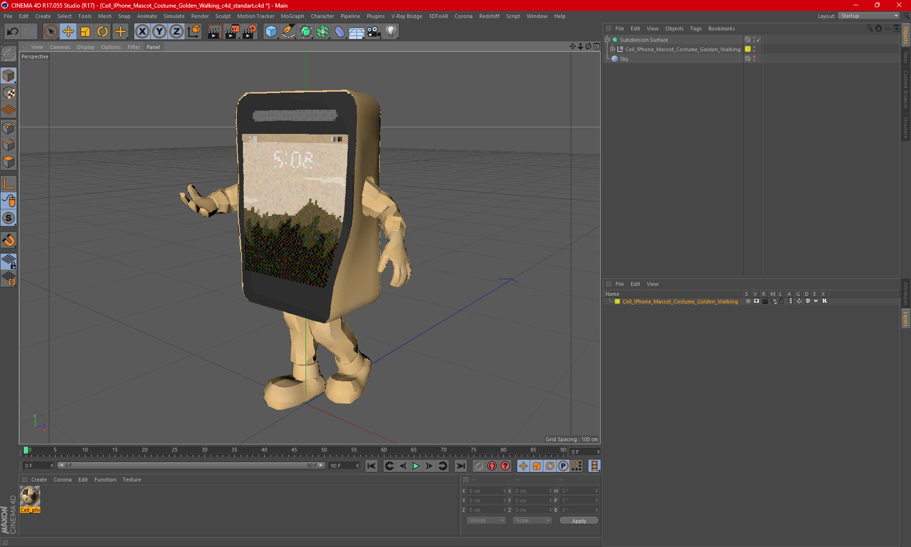Click the Undo arrow icon
911x547 pixels.
[13, 32]
